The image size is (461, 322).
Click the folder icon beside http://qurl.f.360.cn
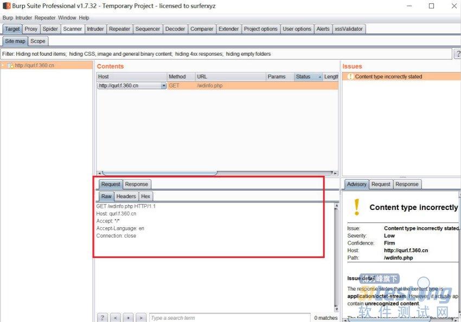pos(10,64)
